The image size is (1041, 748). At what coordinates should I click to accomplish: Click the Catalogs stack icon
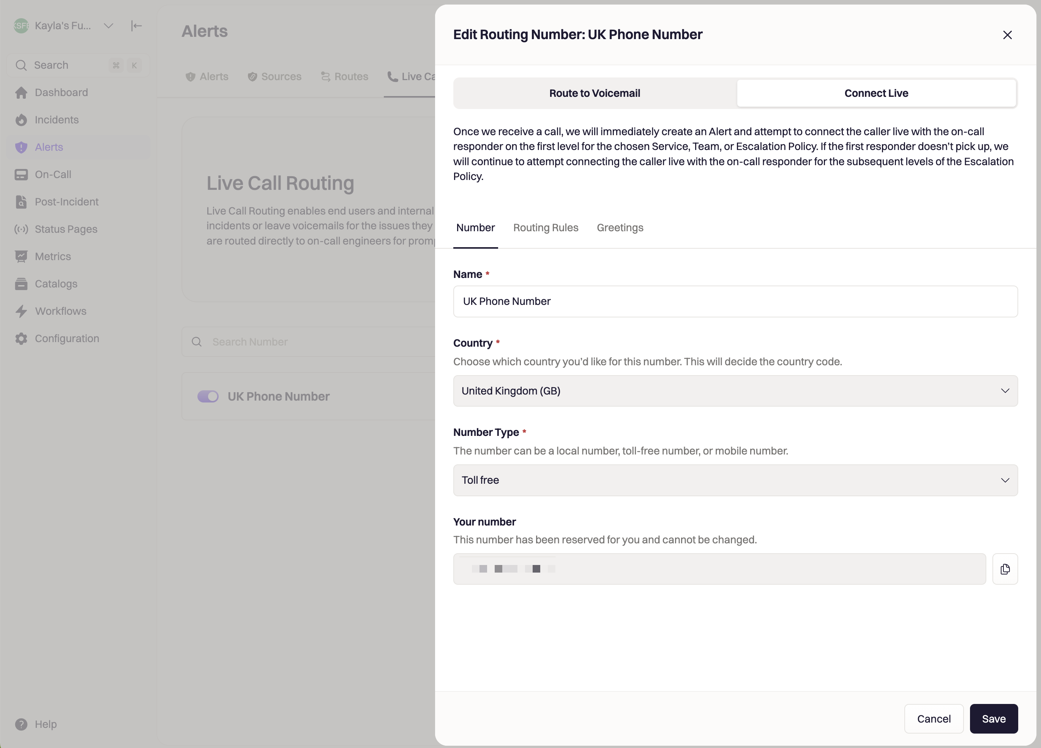(21, 284)
